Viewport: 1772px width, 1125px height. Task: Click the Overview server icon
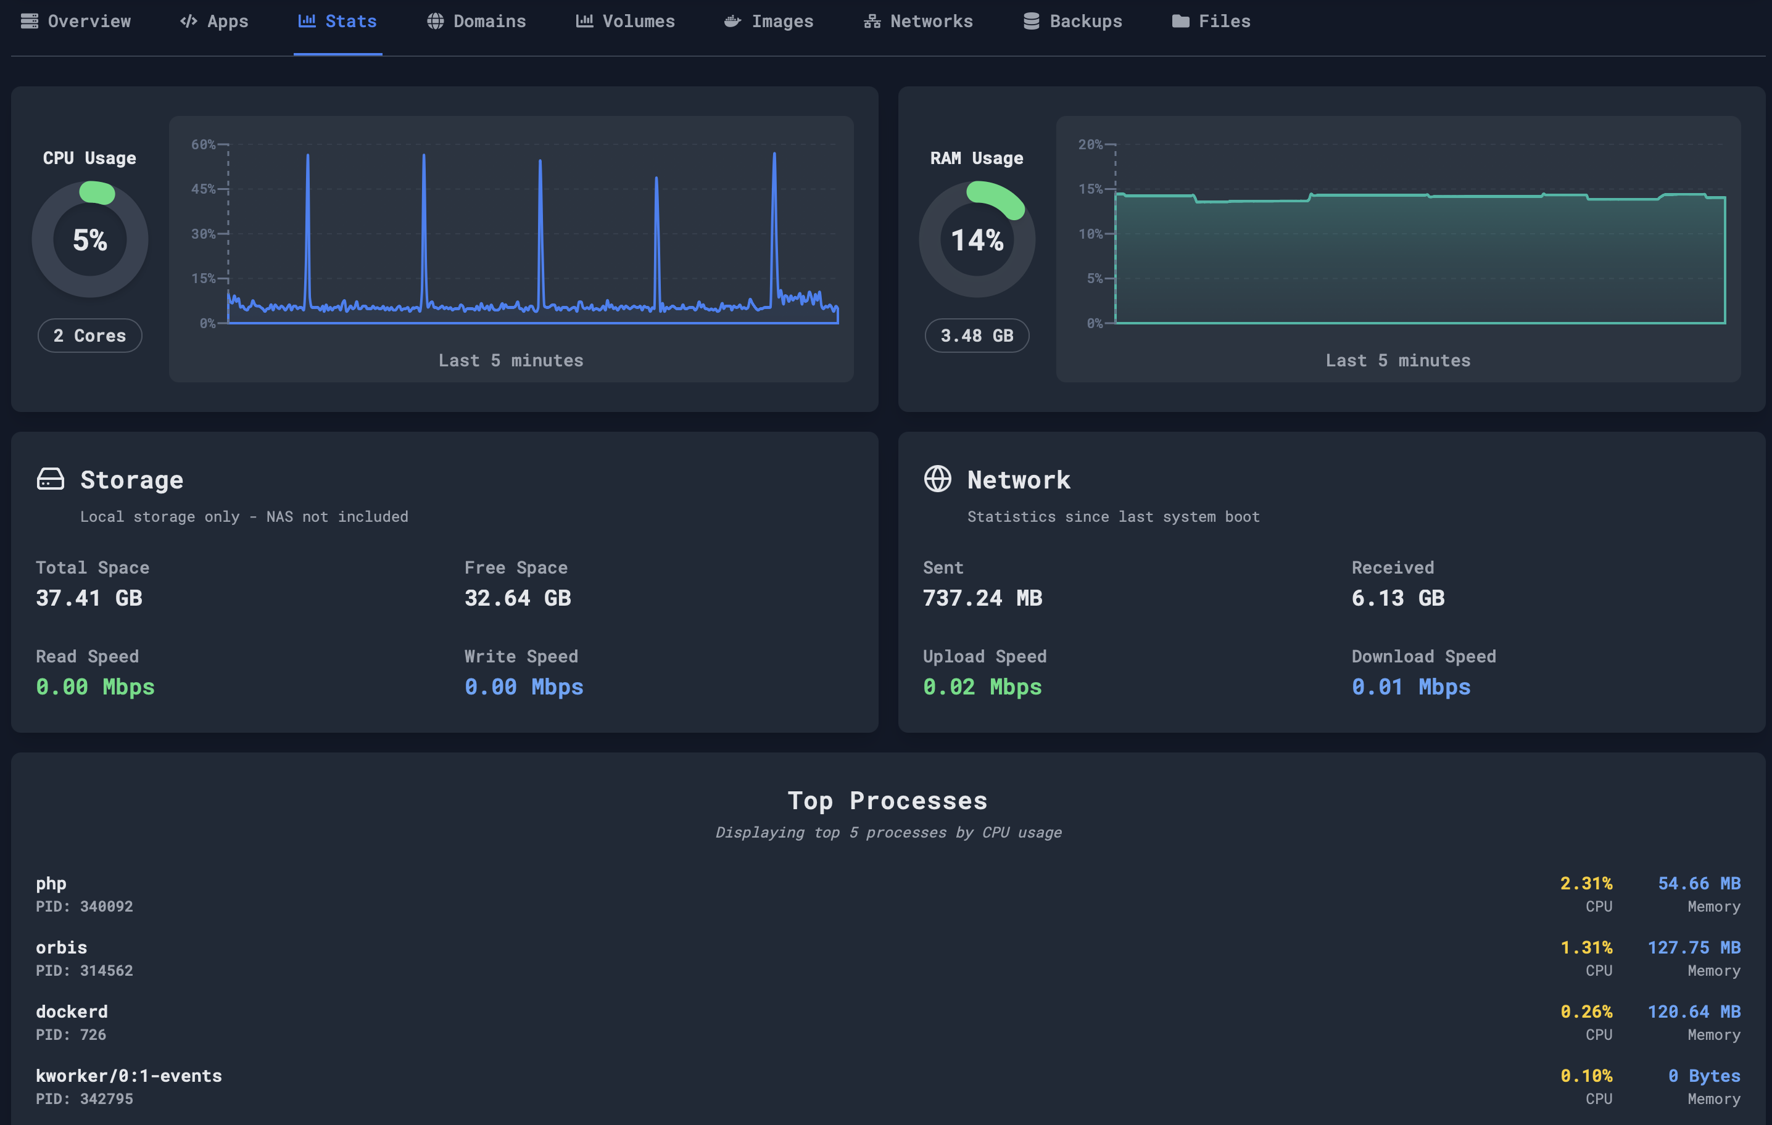point(30,22)
